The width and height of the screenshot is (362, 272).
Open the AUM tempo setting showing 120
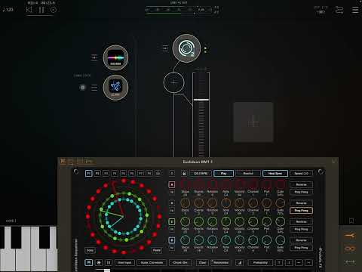[8, 10]
